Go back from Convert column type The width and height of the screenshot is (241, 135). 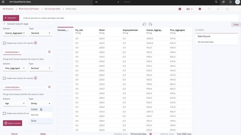(5, 24)
